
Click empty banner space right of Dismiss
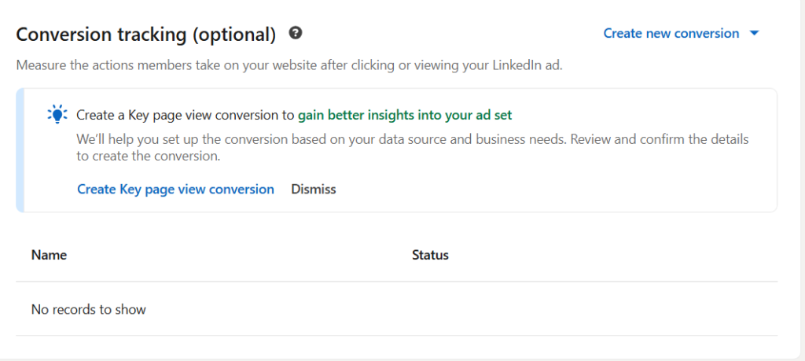[x=550, y=190]
